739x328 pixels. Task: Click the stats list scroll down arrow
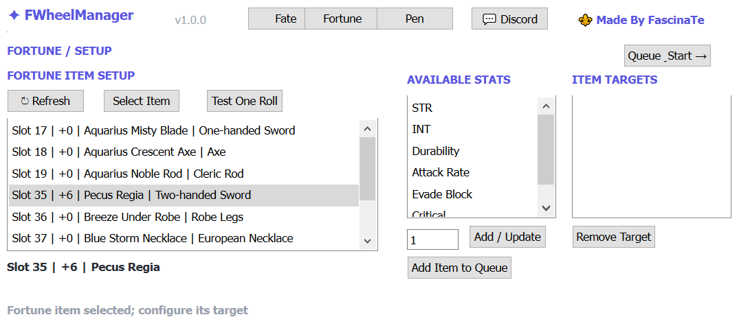coord(547,207)
